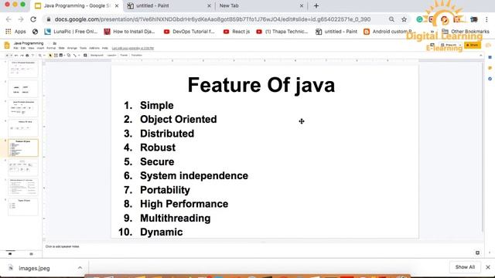Click the 'Feature Of java' slide title

(261, 85)
